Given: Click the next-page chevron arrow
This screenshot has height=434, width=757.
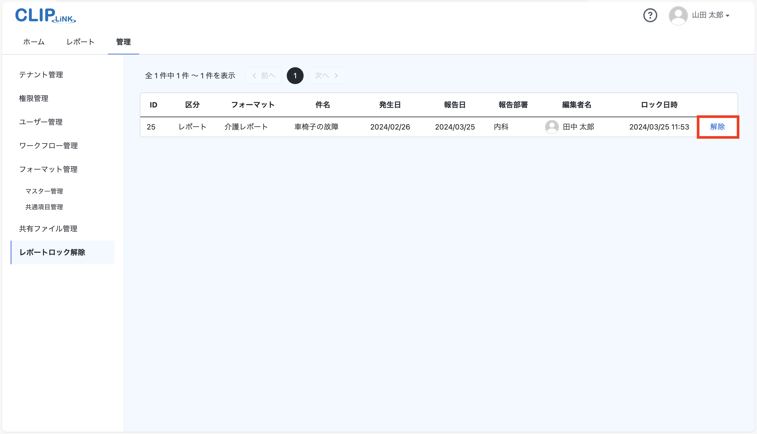Looking at the screenshot, I should click(336, 75).
